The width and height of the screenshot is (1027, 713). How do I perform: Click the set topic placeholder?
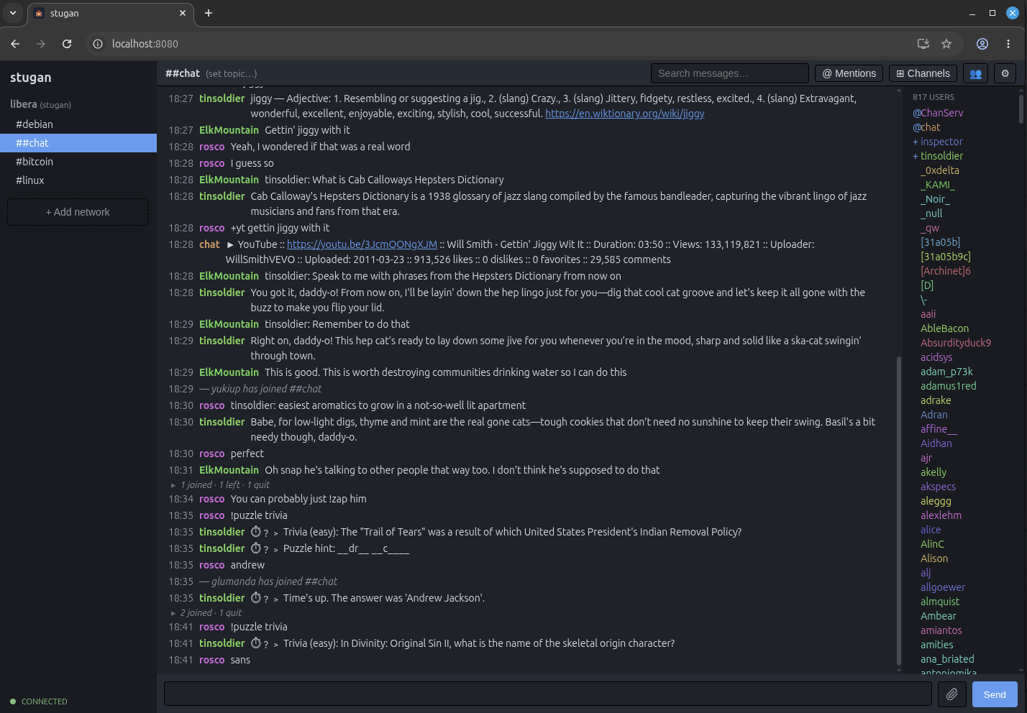click(x=231, y=73)
